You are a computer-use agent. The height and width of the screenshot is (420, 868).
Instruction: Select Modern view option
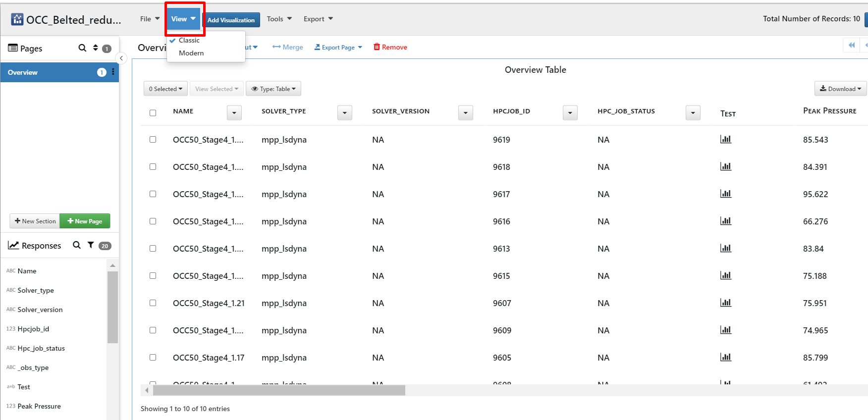(x=191, y=53)
